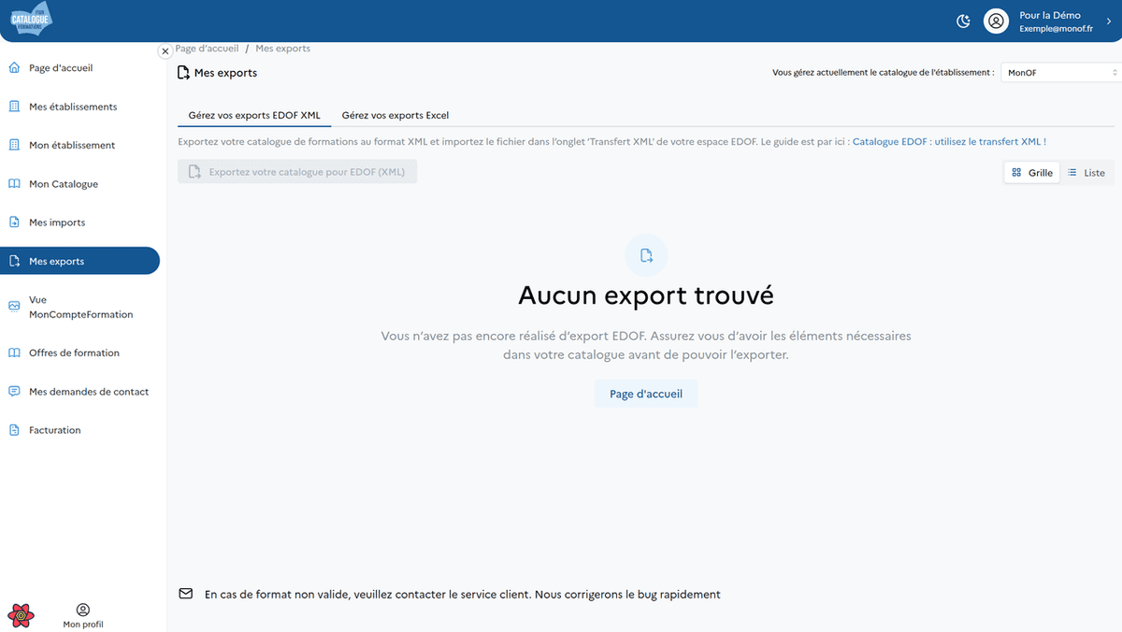Open the BetterUptime flower widget bottom left

(x=21, y=615)
